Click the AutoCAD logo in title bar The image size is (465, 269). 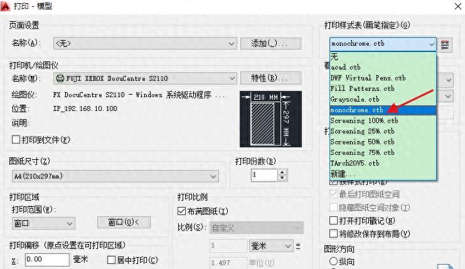[x=6, y=6]
